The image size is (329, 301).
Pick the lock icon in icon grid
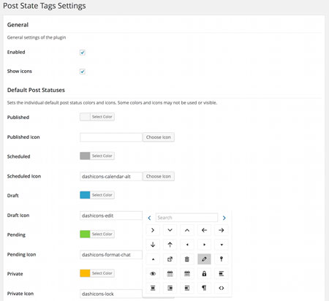click(x=204, y=274)
